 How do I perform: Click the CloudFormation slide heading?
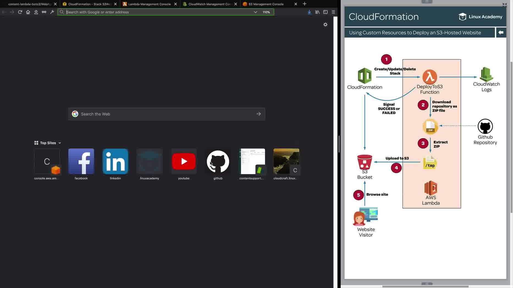[384, 17]
